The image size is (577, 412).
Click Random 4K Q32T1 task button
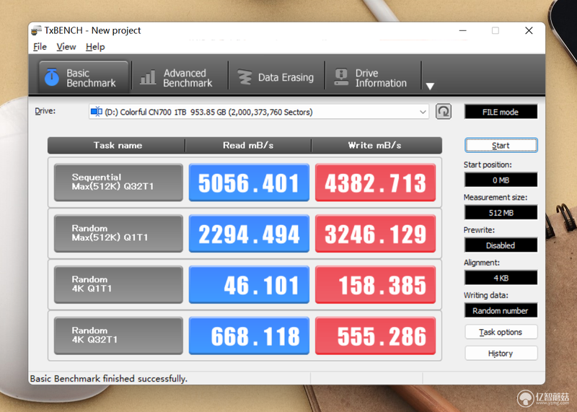pos(118,336)
